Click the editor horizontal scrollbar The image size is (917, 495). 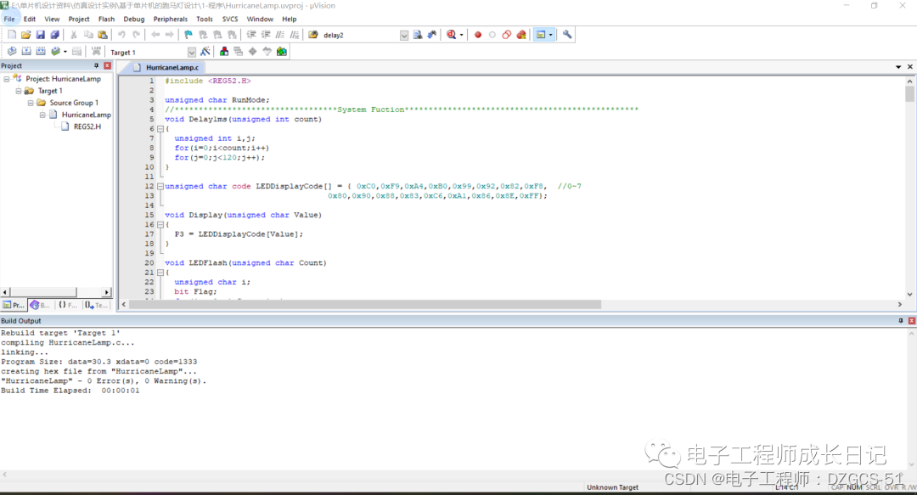pyautogui.click(x=365, y=304)
